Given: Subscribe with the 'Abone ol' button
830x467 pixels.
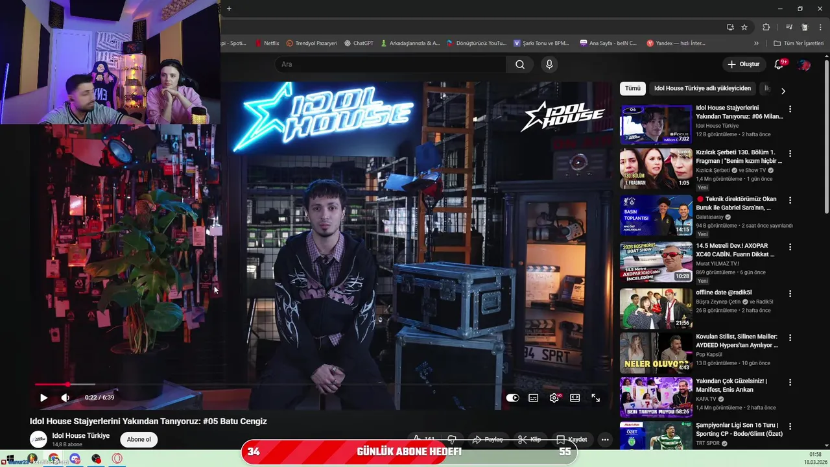Looking at the screenshot, I should point(139,439).
